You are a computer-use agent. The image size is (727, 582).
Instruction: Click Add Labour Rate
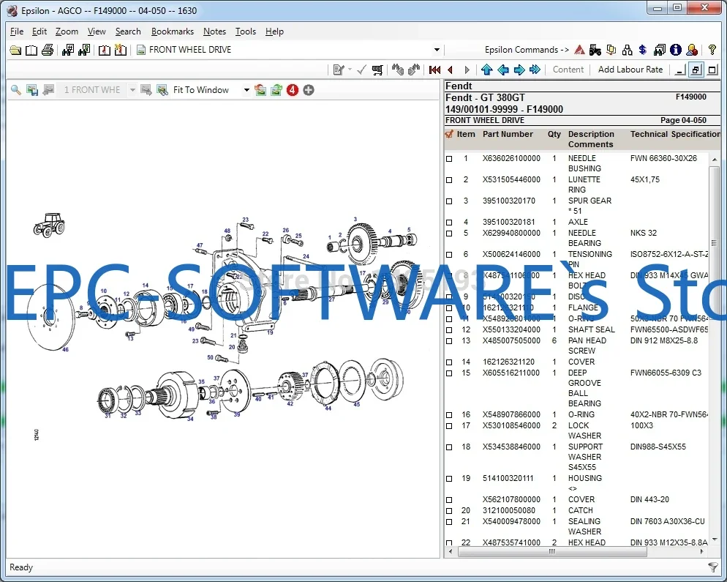630,70
